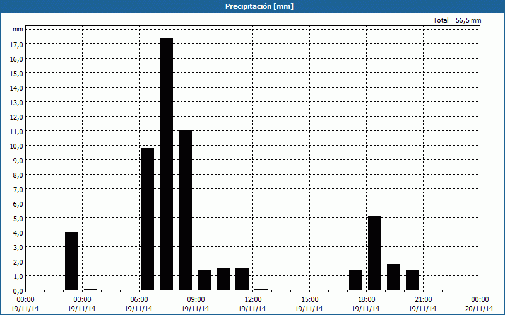The height and width of the screenshot is (315, 505).
Task: Select the 09:00 time label
Action: click(196, 300)
